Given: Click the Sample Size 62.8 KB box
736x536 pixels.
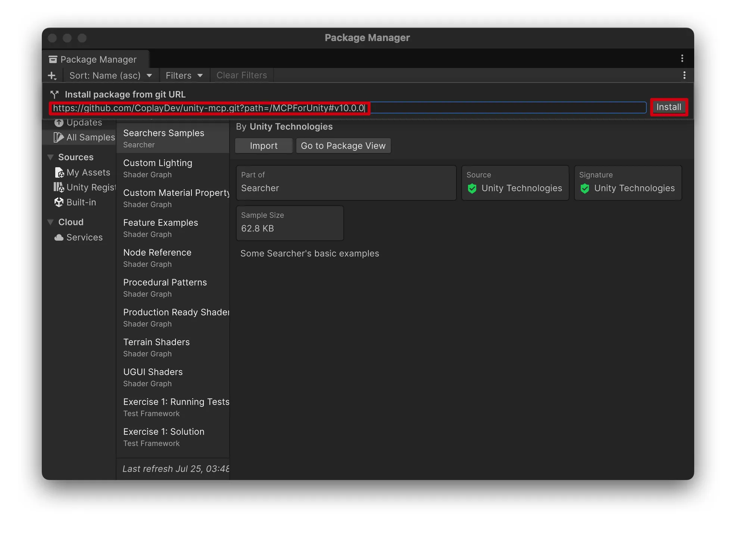Looking at the screenshot, I should (290, 223).
